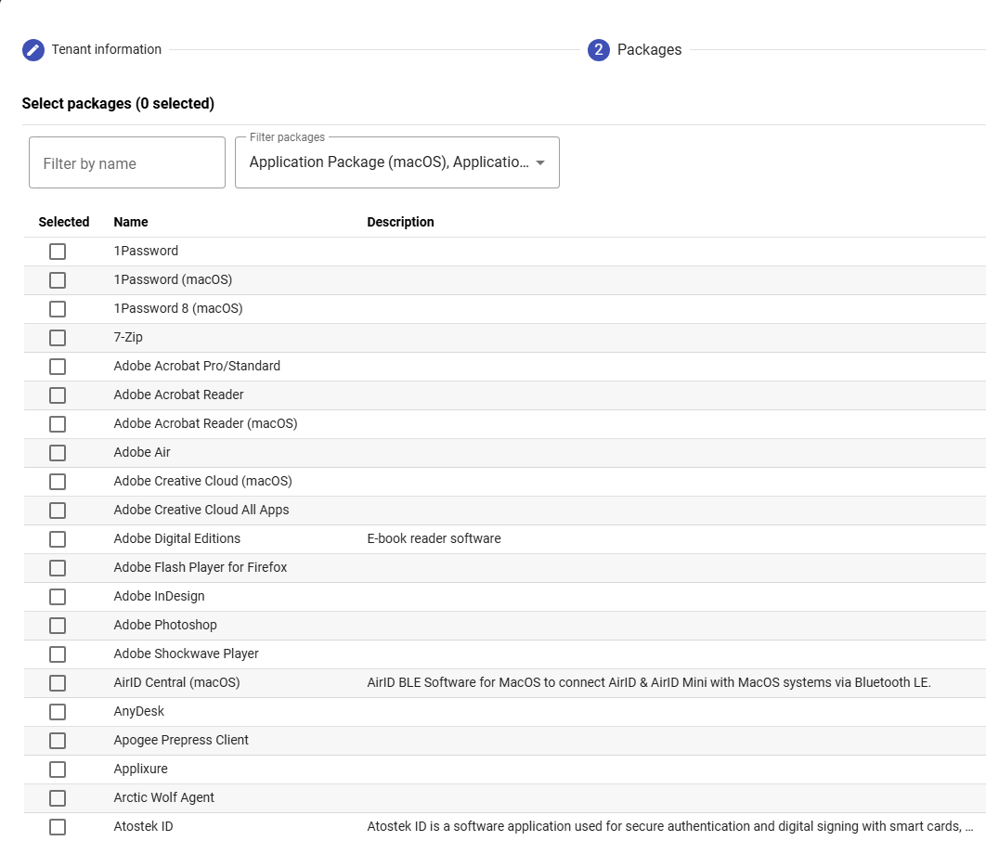This screenshot has height=841, width=986.
Task: Click the Tenant information step label
Action: click(107, 49)
